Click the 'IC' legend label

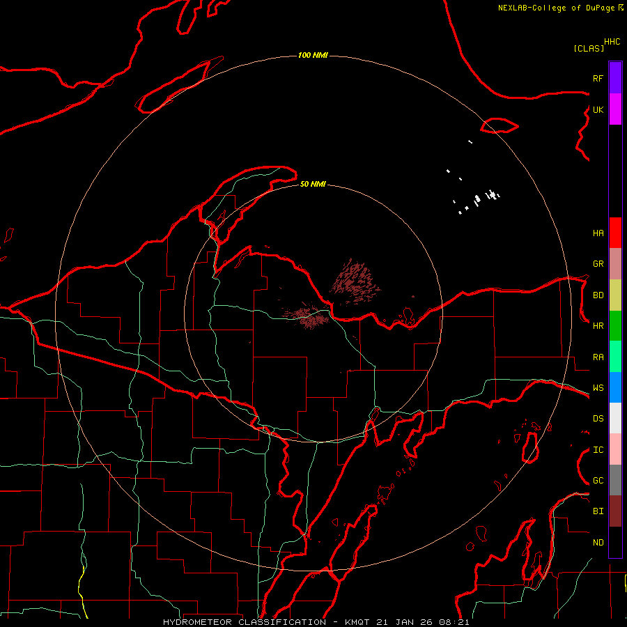(598, 450)
